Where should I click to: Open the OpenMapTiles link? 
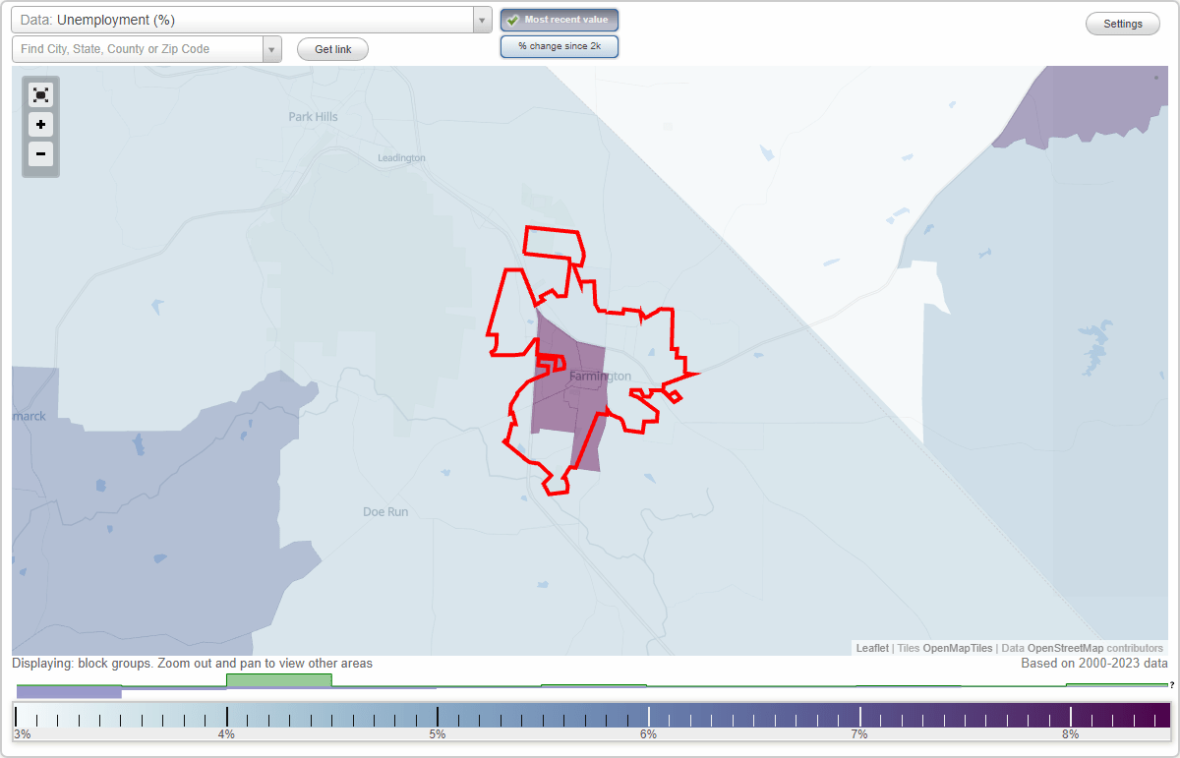coord(958,648)
